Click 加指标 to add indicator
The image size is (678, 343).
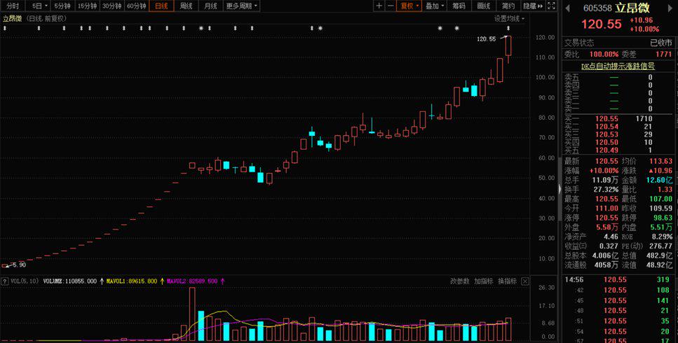coord(483,281)
